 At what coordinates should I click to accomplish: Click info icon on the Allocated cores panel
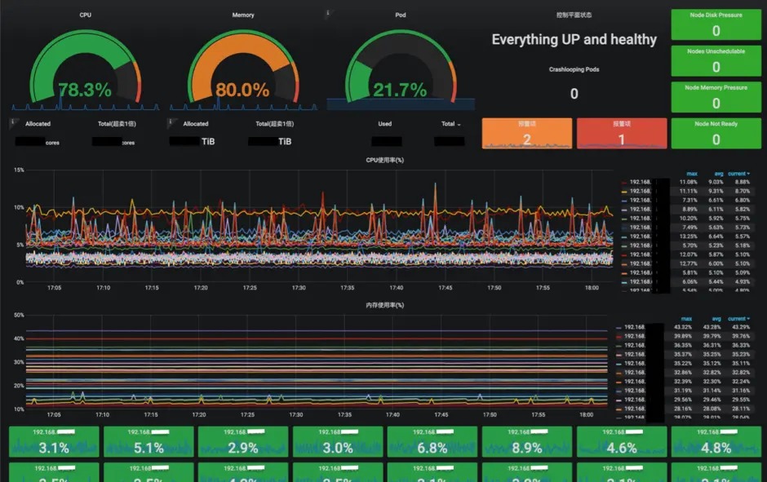pos(13,122)
